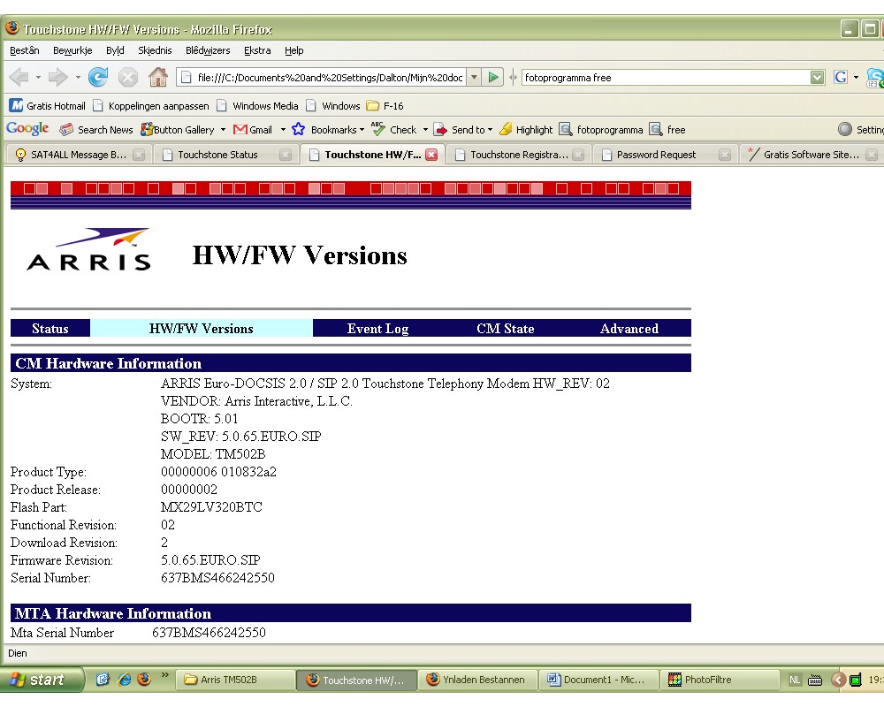Expand the Gmail dropdown arrow
The image size is (884, 707).
pyautogui.click(x=283, y=130)
